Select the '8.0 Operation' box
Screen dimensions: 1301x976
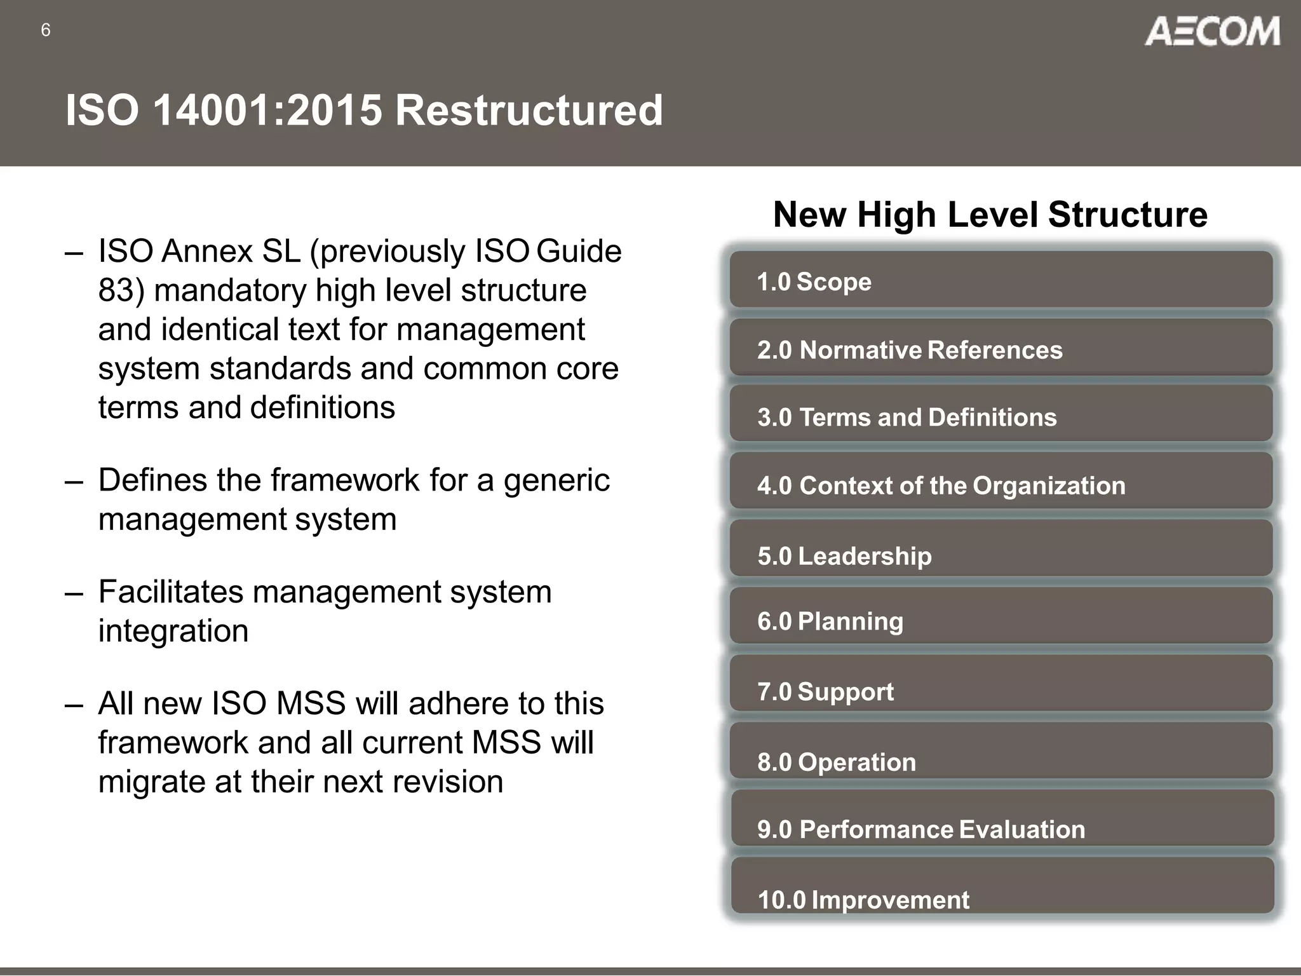pos(1001,750)
